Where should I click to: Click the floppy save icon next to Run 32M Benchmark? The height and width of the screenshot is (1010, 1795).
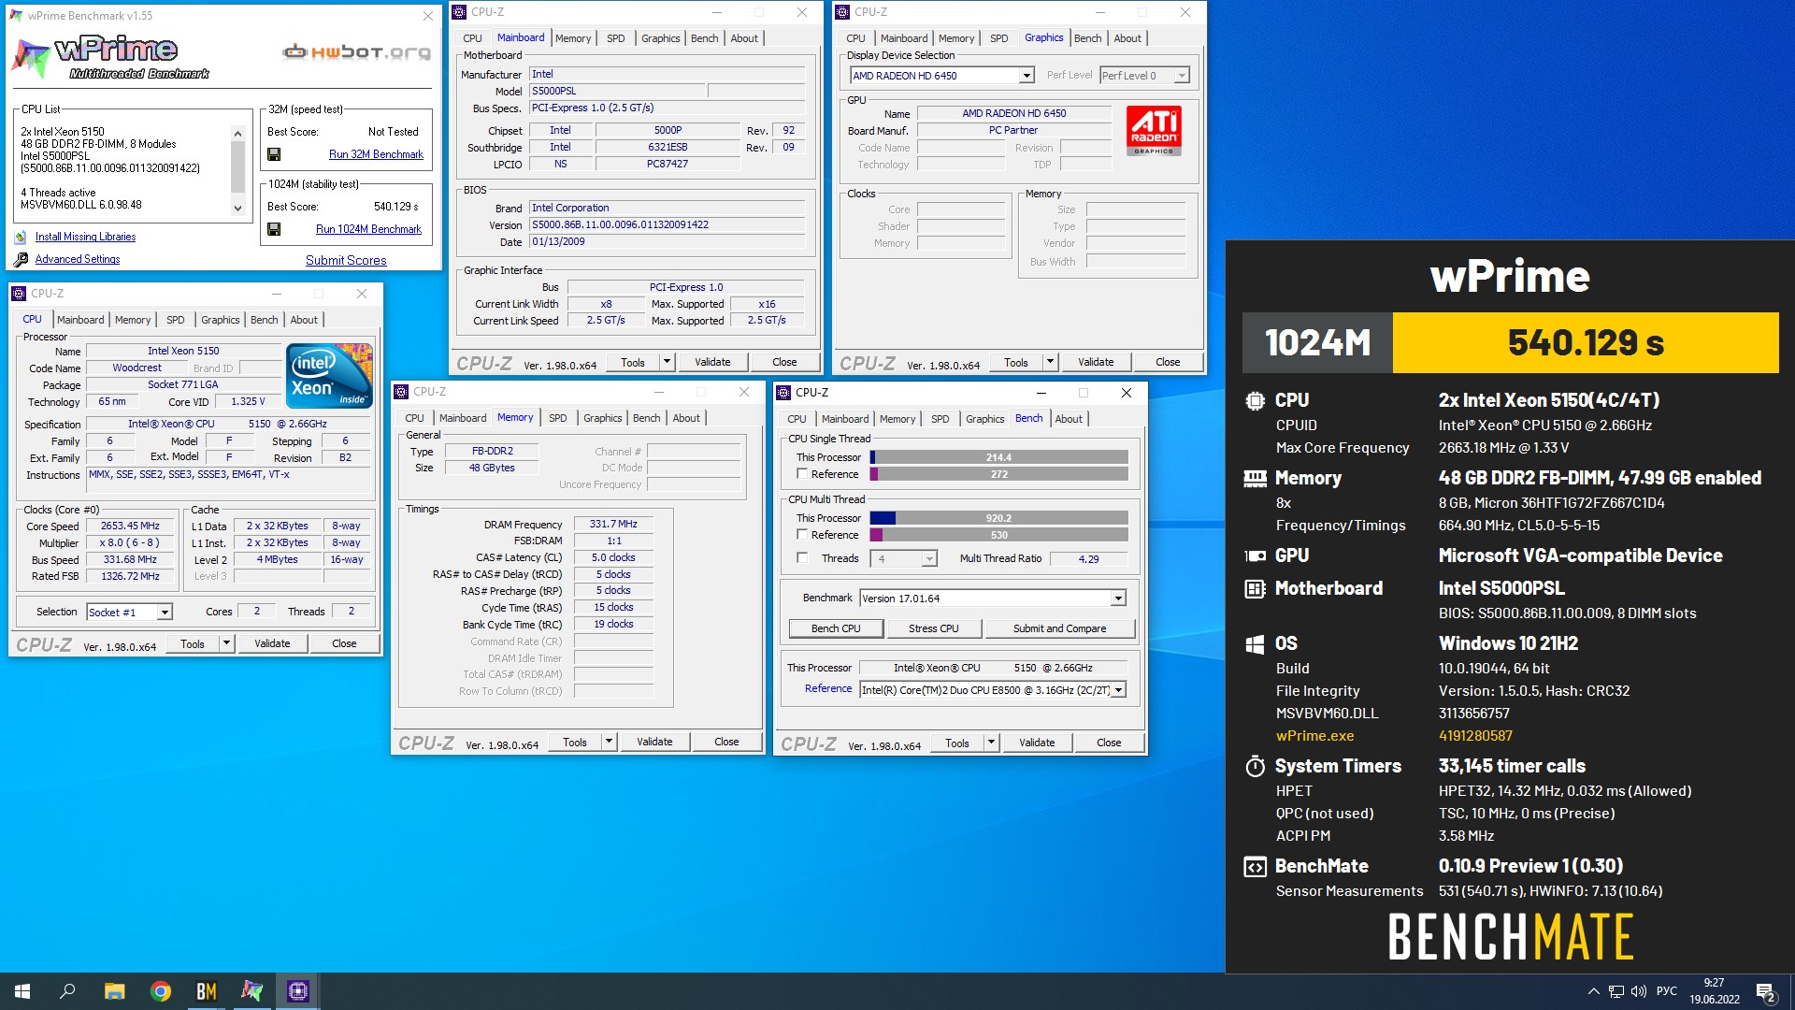point(274,154)
